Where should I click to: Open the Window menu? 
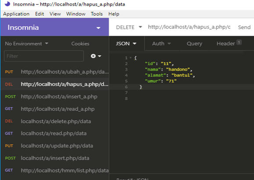(x=75, y=14)
